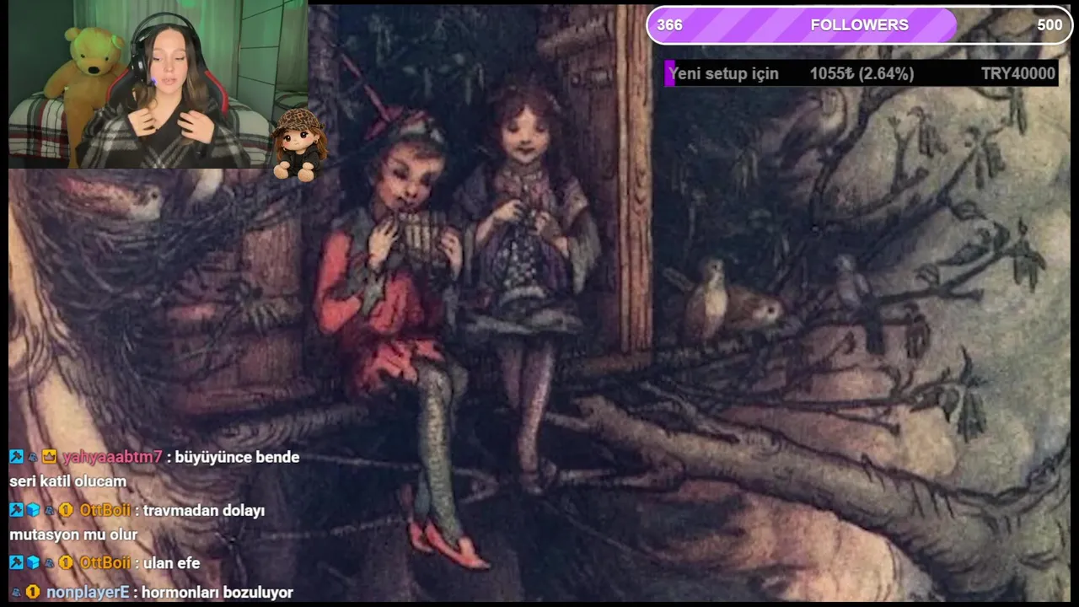Image resolution: width=1079 pixels, height=607 pixels.
Task: Click hammer badge on the 'ulan efe' message
Action: (16, 562)
